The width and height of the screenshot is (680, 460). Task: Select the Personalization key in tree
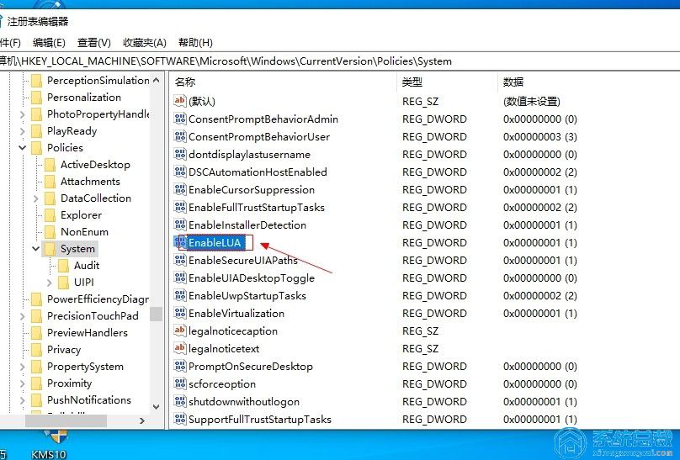point(83,98)
